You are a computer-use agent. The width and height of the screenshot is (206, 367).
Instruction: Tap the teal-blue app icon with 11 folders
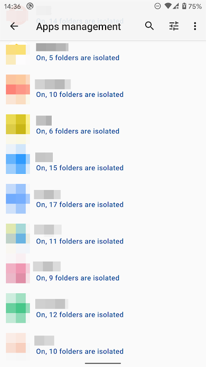tap(18, 236)
